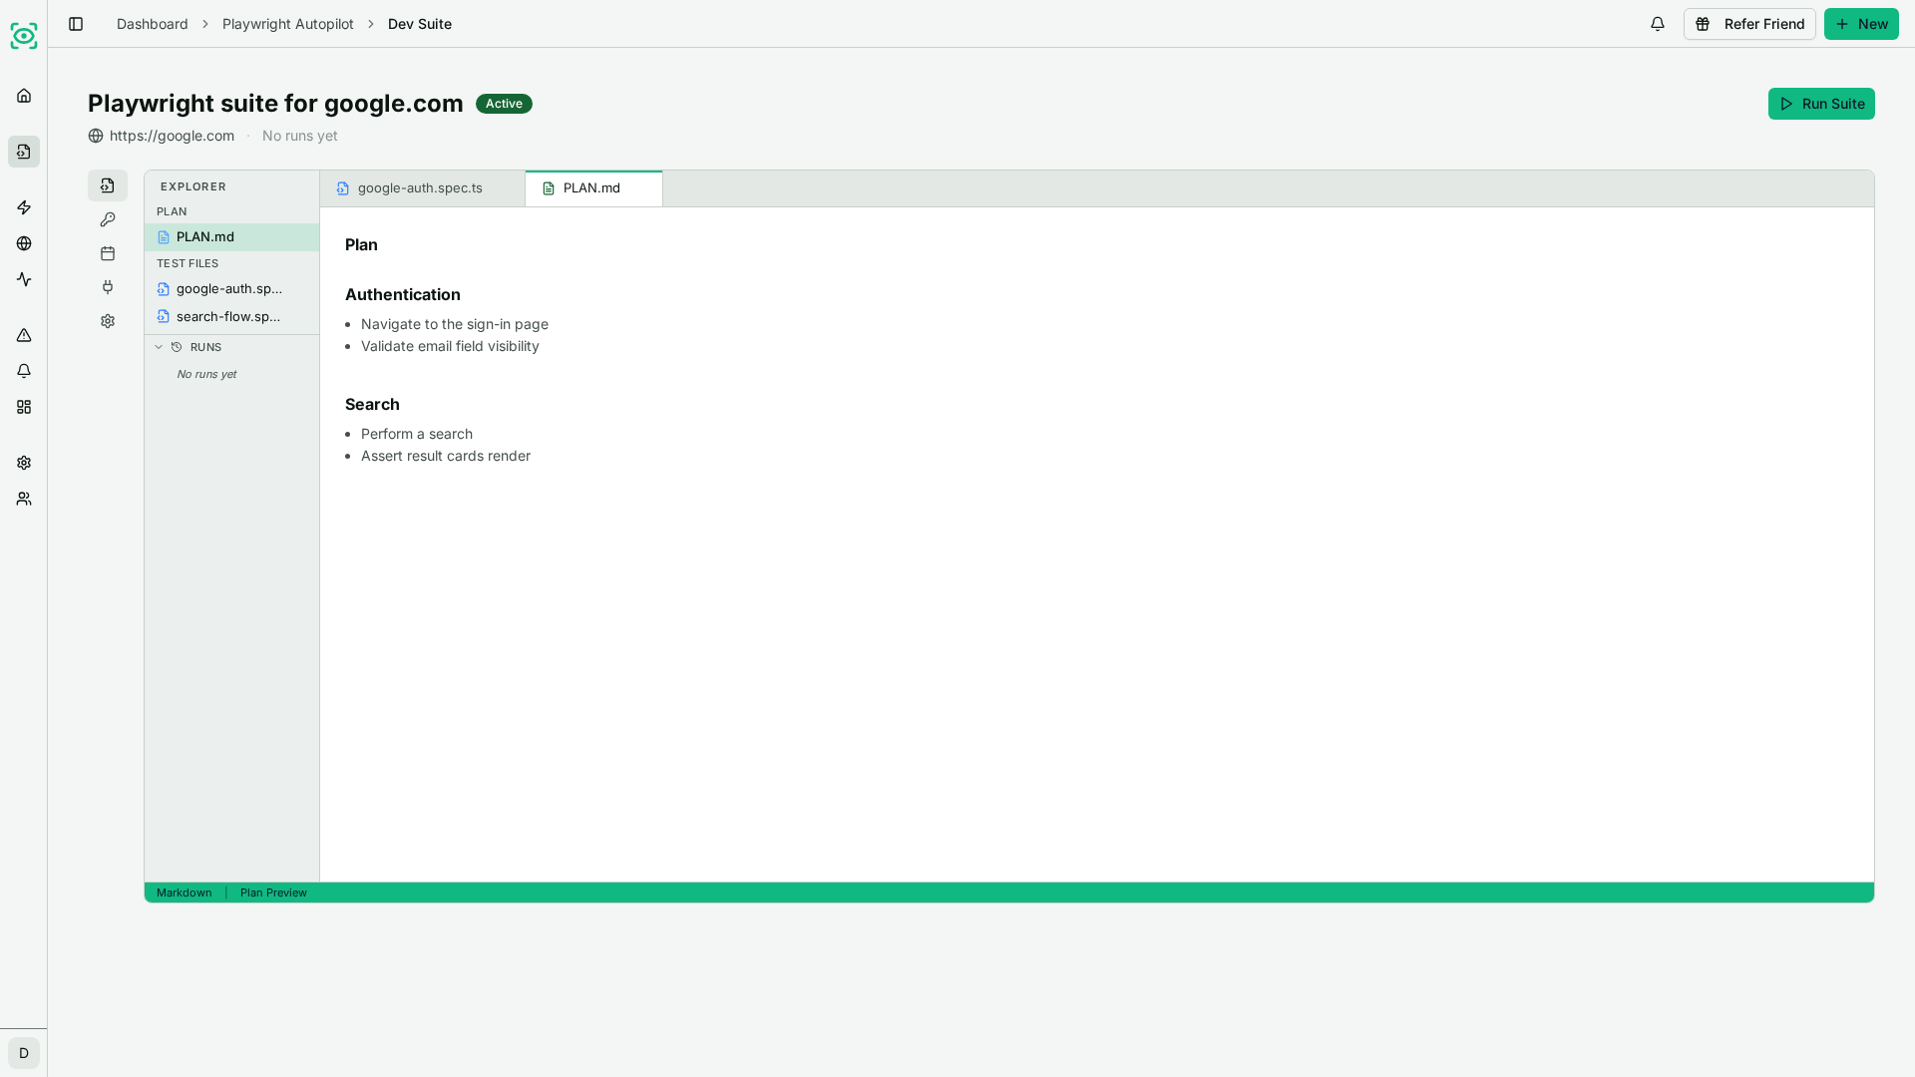The height and width of the screenshot is (1077, 1915).
Task: Toggle the sidebar panel button
Action: 76,24
